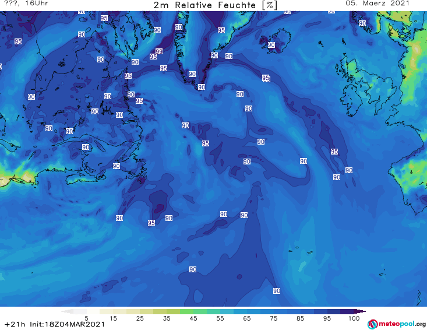Click the '85' value on the color scale

click(301, 318)
